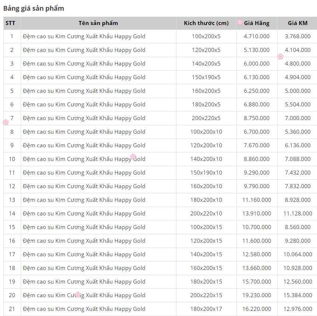Select the 150x190x10 size cell
The image size is (317, 316).
206,173
